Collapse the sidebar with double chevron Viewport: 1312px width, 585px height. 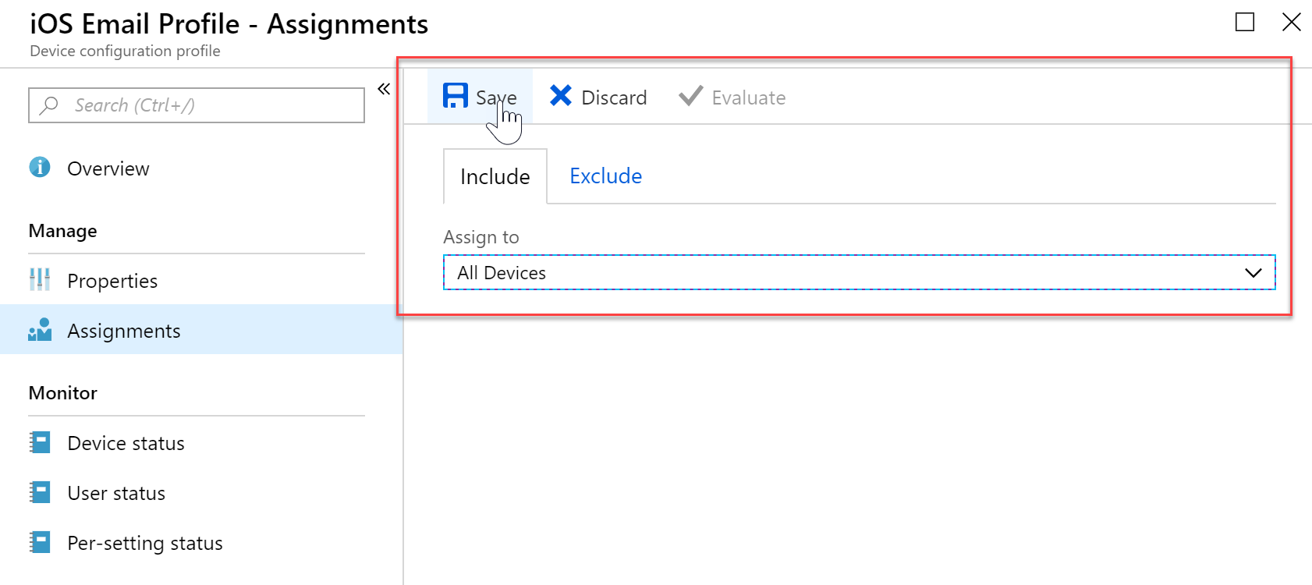(x=384, y=89)
